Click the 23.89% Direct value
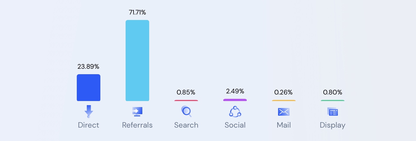This screenshot has width=416, height=141. (88, 67)
